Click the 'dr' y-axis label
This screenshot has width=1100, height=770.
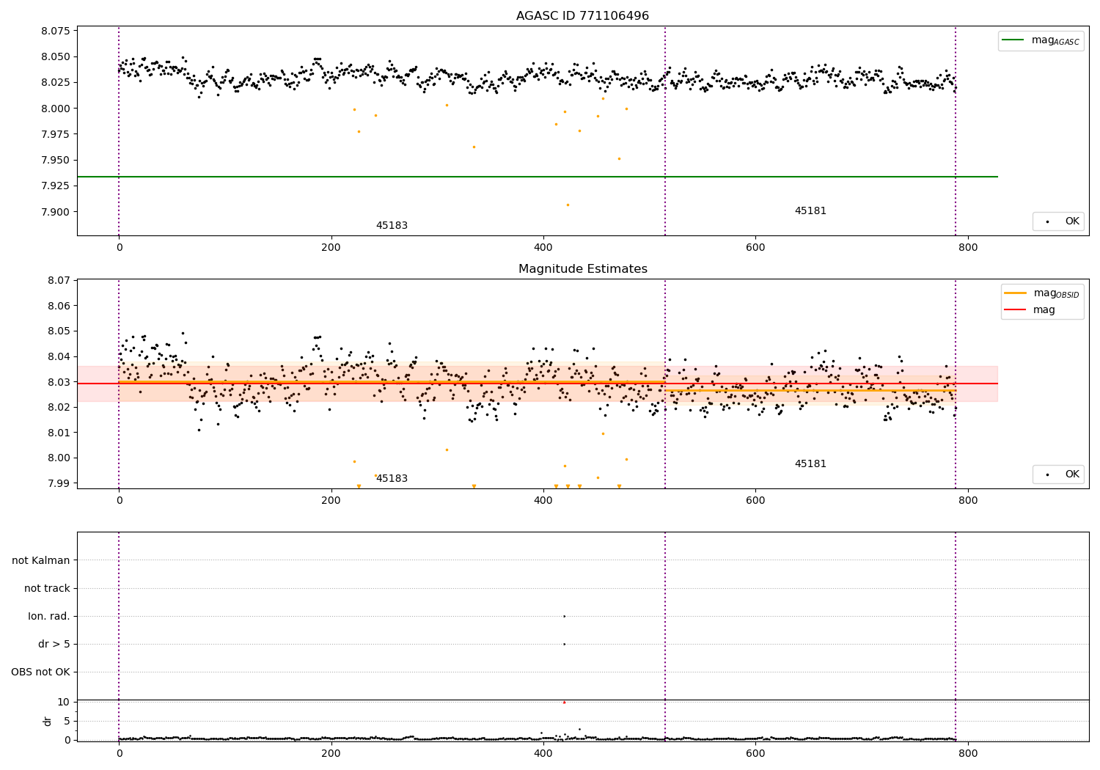point(48,721)
